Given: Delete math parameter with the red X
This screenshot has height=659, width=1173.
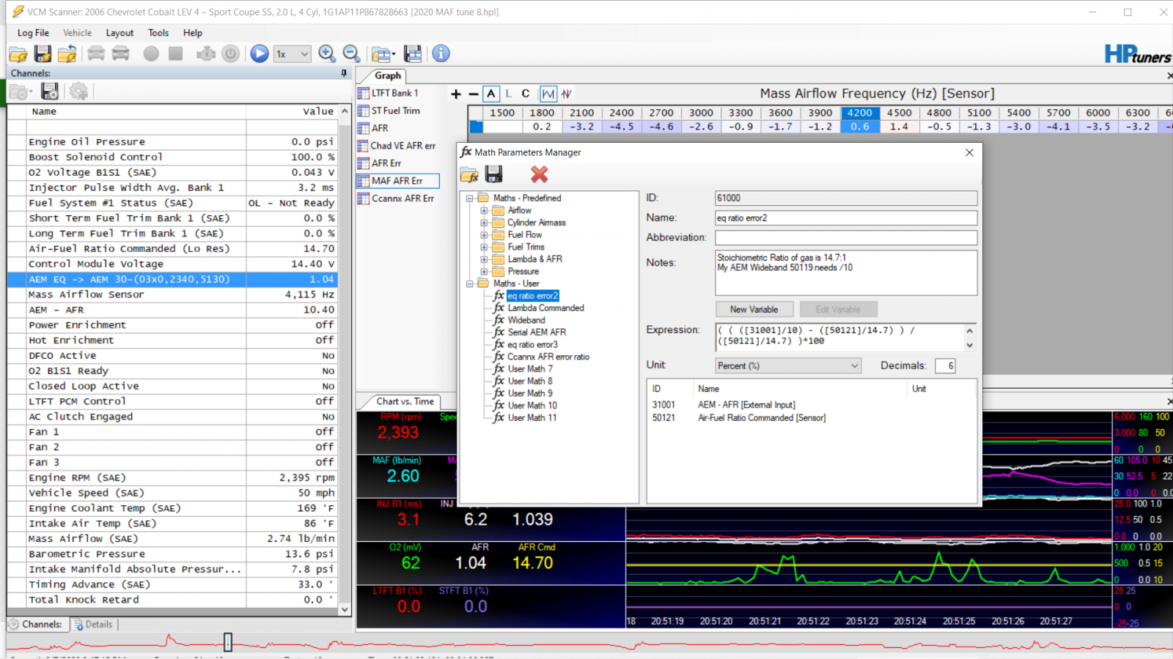Looking at the screenshot, I should tap(540, 174).
